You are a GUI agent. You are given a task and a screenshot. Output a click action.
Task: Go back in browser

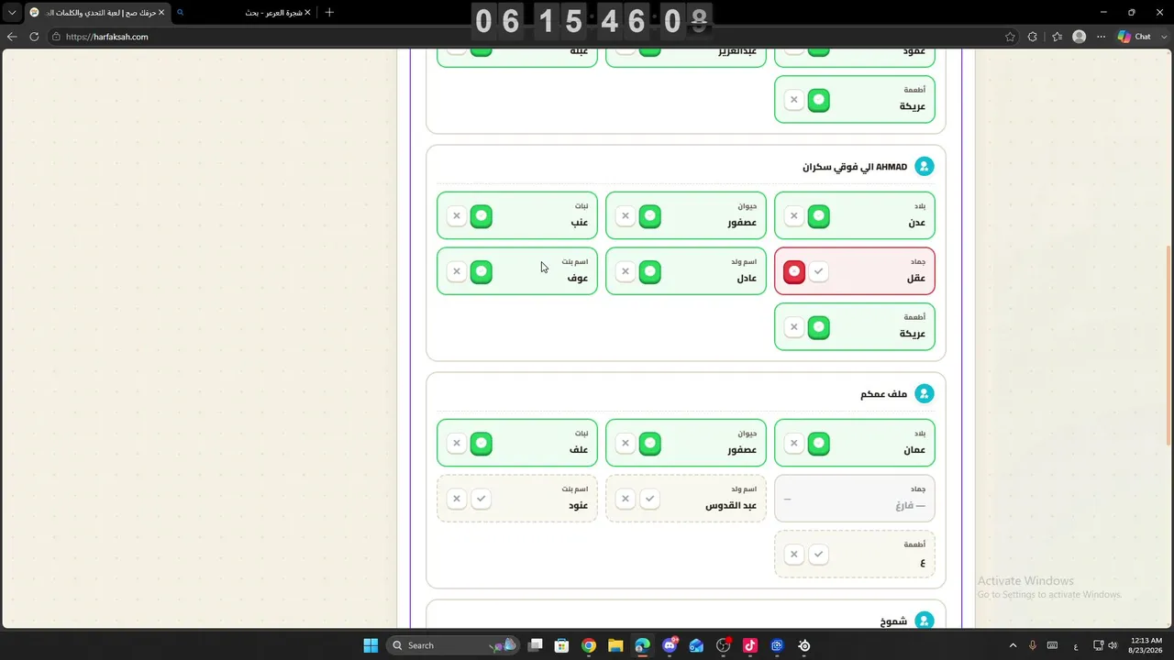tap(12, 37)
